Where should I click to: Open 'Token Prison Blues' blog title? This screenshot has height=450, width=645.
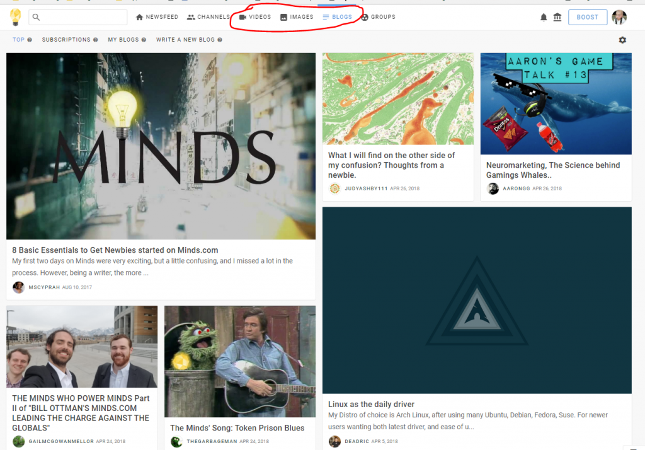237,428
